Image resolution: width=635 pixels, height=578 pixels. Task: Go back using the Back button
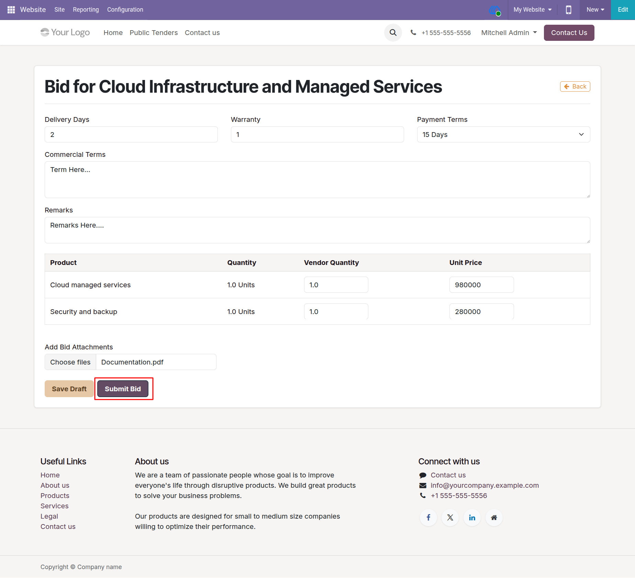click(x=575, y=86)
